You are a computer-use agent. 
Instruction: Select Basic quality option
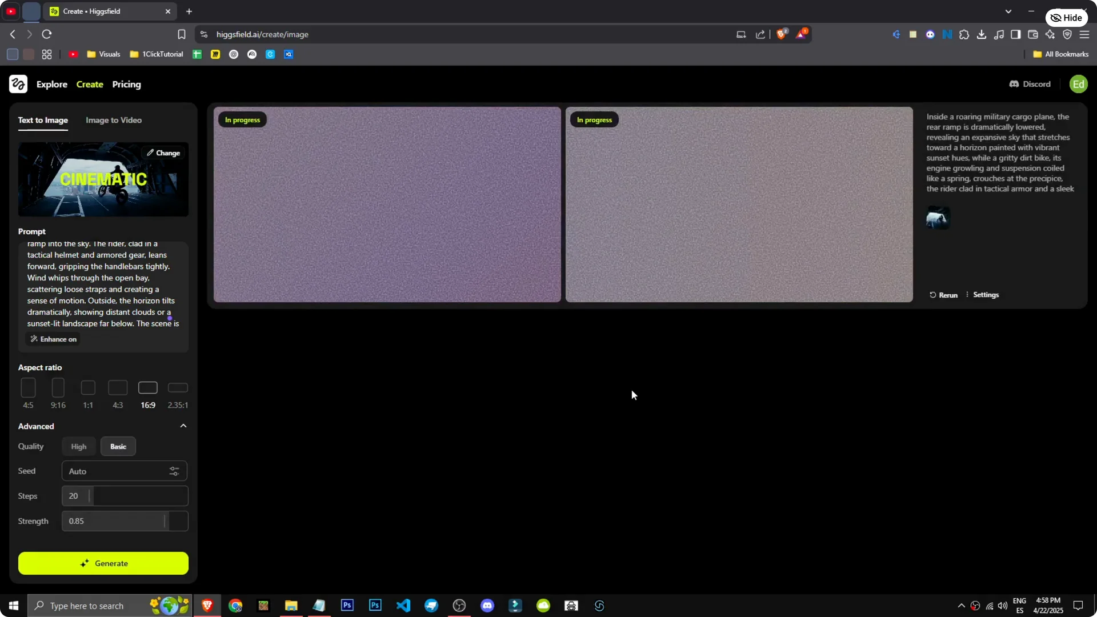point(118,446)
